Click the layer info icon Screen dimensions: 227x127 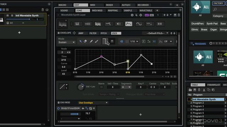click(132, 15)
